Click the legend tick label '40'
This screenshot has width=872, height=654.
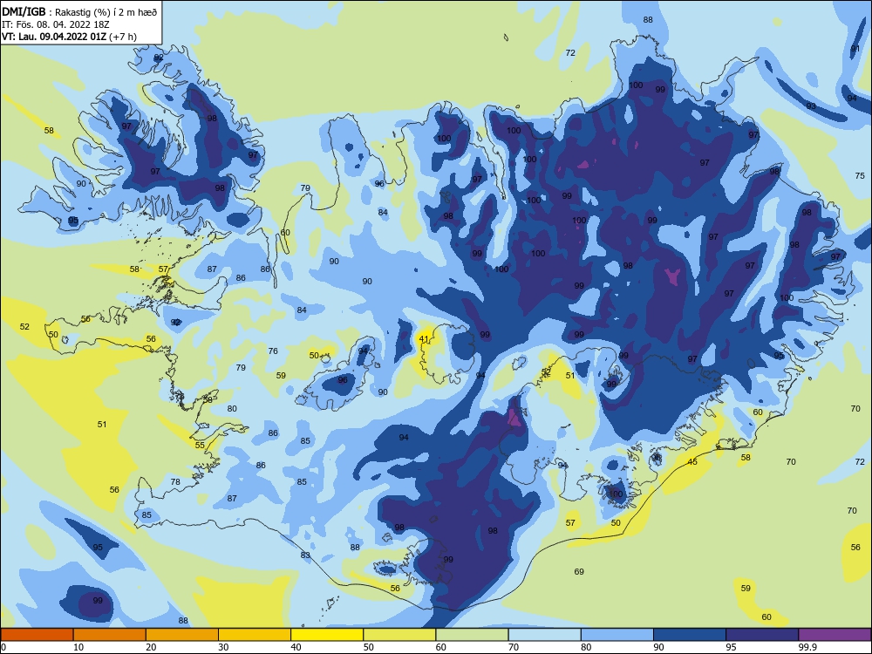click(x=296, y=647)
